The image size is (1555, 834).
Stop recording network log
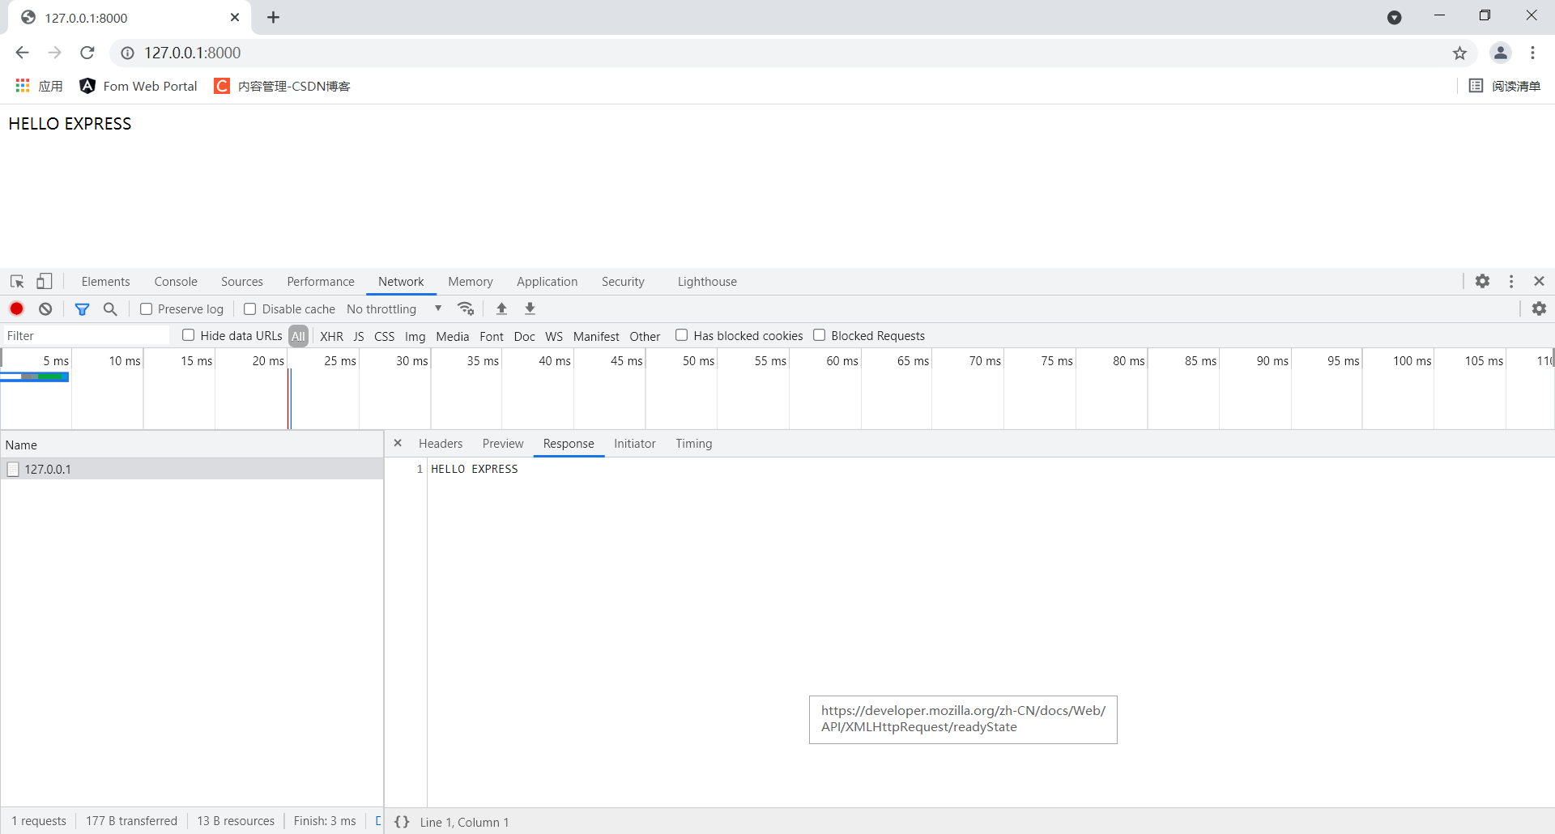[x=16, y=308]
